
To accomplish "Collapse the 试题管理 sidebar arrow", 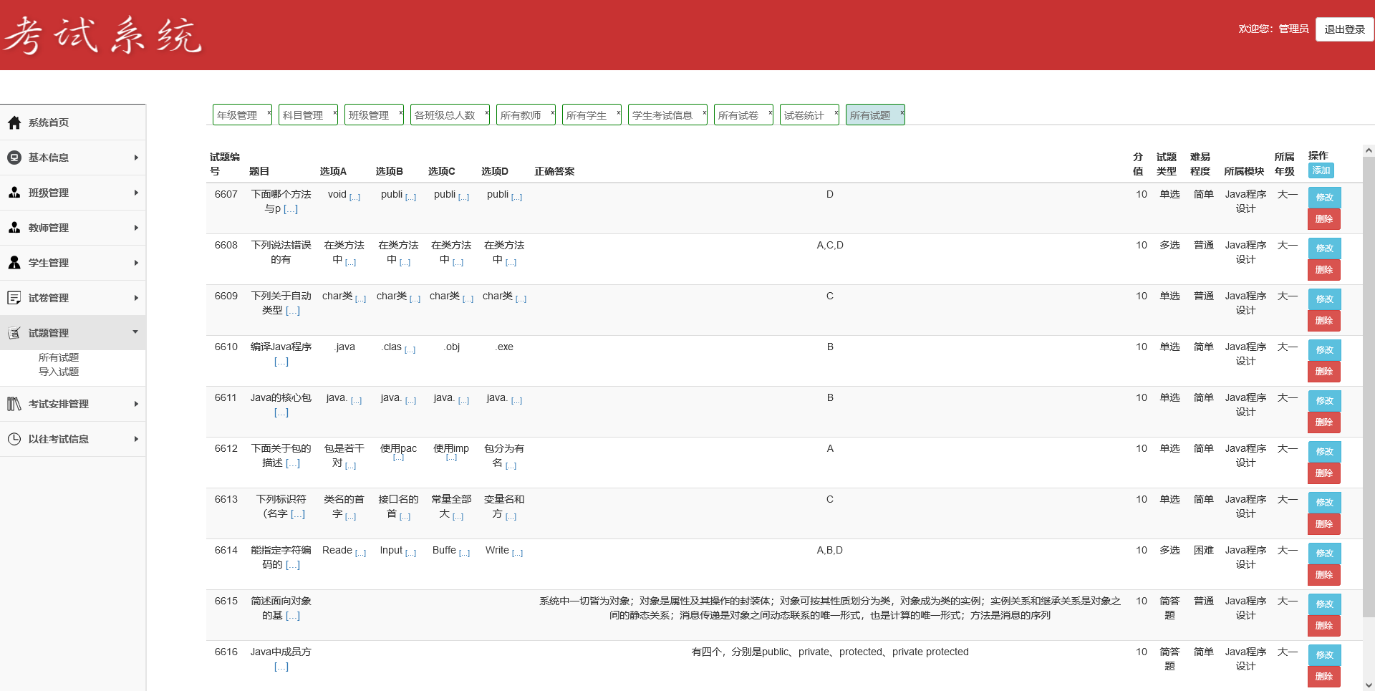I will pos(135,332).
